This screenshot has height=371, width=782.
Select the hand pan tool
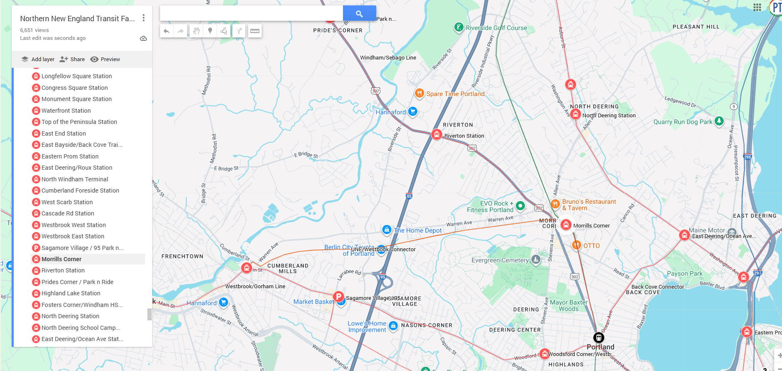[x=196, y=31]
